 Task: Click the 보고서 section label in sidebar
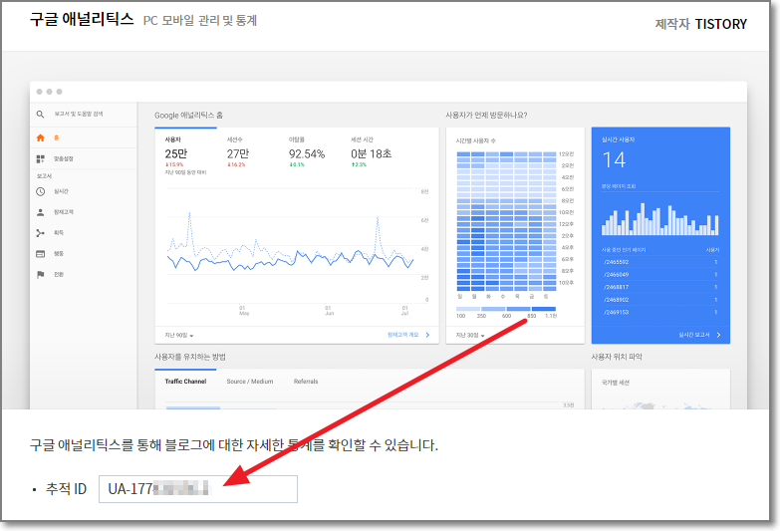click(x=44, y=176)
